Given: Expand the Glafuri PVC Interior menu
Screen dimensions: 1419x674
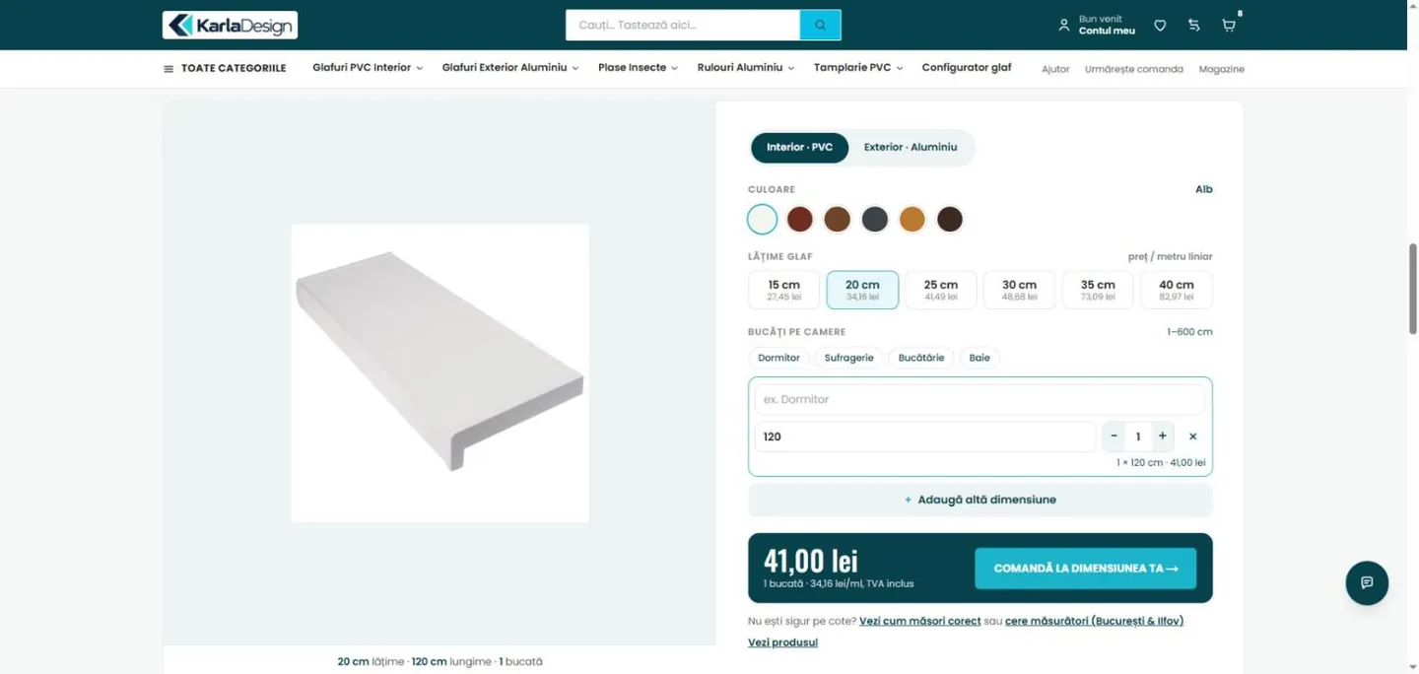Looking at the screenshot, I should pyautogui.click(x=368, y=68).
